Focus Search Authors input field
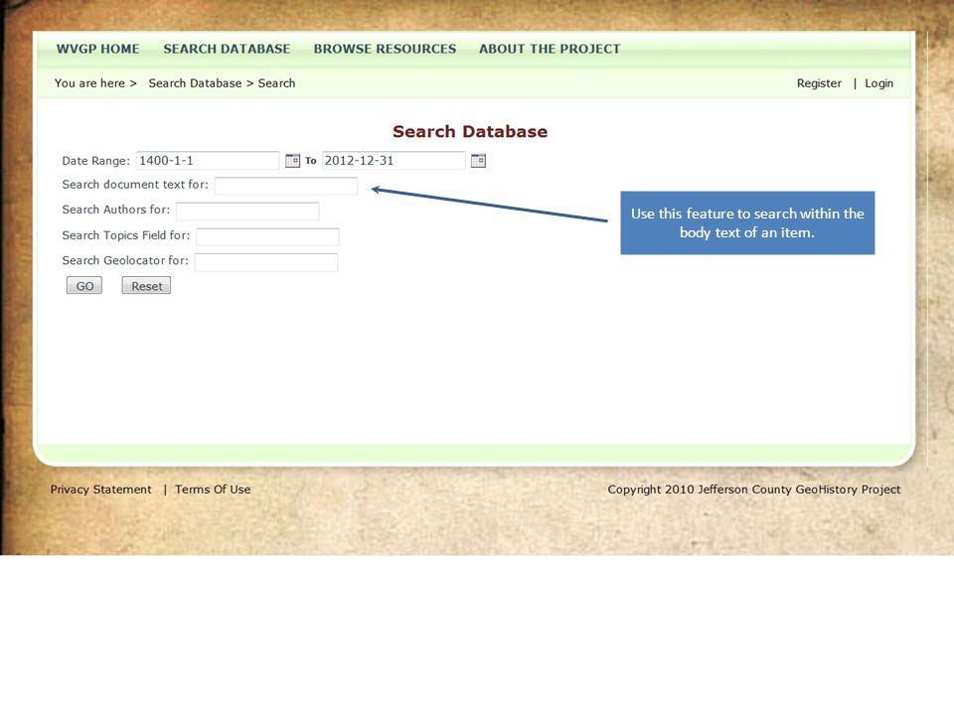The image size is (954, 715). pyautogui.click(x=247, y=211)
